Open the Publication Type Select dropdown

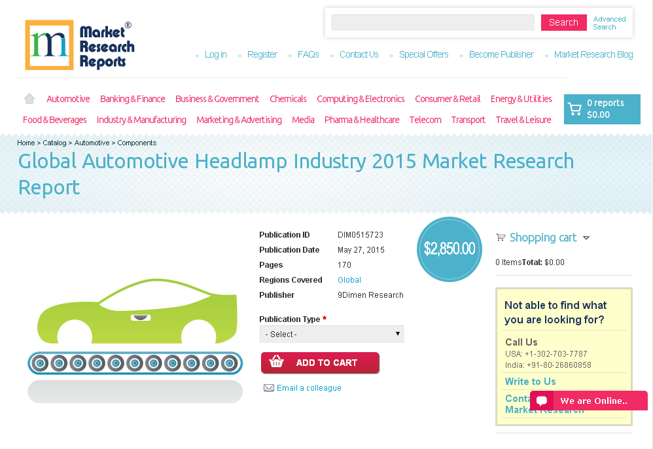331,334
